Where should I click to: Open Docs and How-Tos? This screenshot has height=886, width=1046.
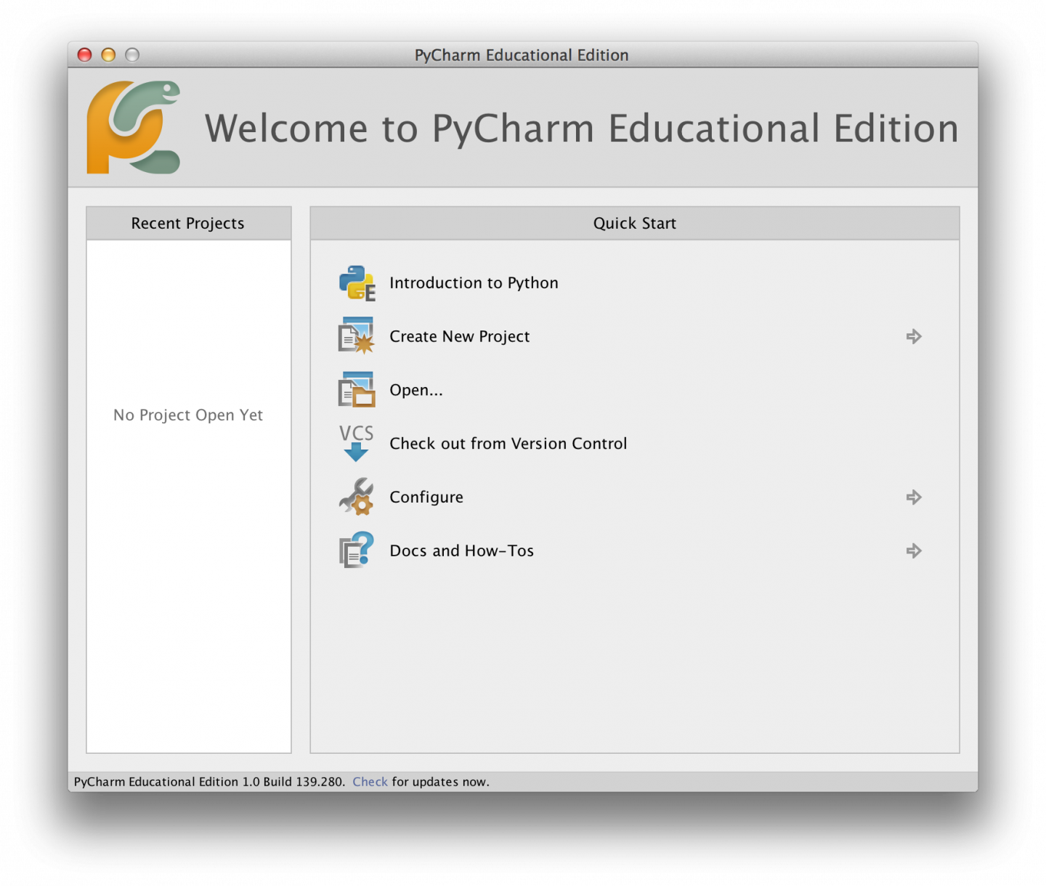pyautogui.click(x=461, y=551)
